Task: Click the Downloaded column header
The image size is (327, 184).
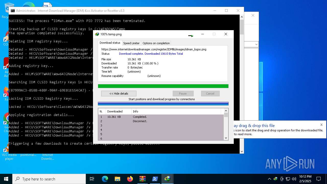Action: click(119, 111)
